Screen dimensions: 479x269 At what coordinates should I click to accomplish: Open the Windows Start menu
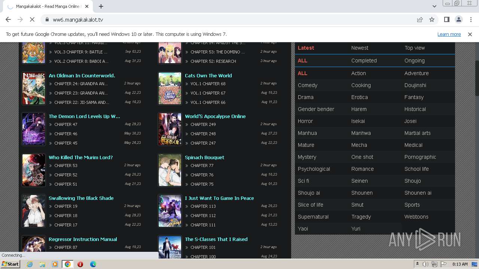pos(10,264)
